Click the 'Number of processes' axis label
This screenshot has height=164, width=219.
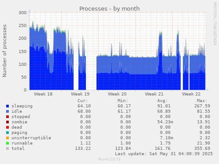(4, 51)
